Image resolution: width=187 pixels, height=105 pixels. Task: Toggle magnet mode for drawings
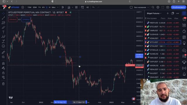(3, 63)
